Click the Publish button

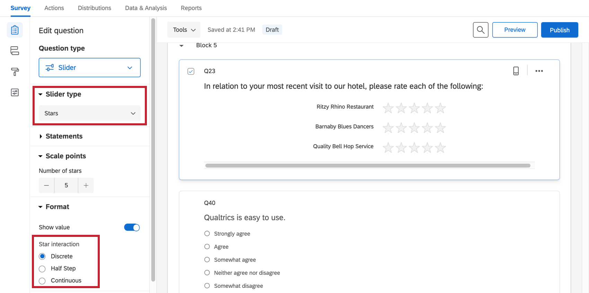tap(559, 30)
